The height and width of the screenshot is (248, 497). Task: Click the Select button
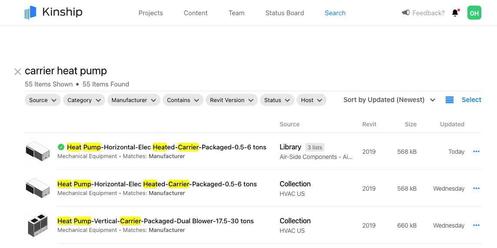tap(471, 100)
